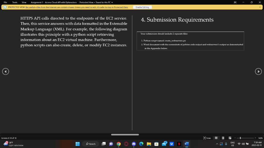Select the Web Layout view icon
This screenshot has width=264, height=148.
click(x=230, y=138)
